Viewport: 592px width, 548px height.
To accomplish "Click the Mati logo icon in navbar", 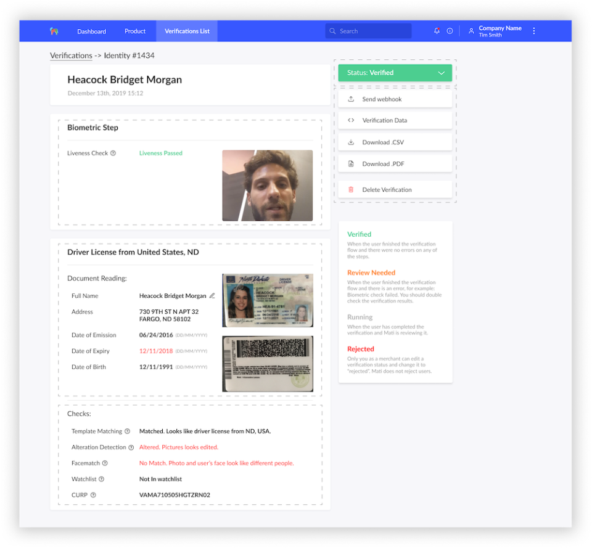I will point(54,31).
